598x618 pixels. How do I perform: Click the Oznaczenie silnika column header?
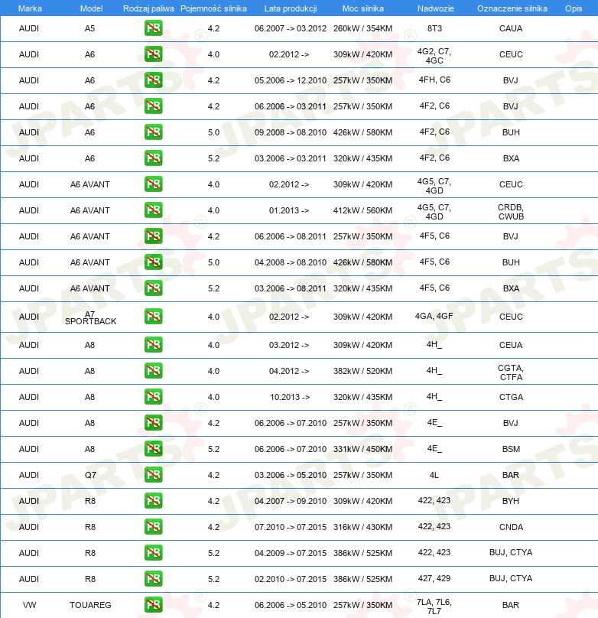(x=511, y=8)
